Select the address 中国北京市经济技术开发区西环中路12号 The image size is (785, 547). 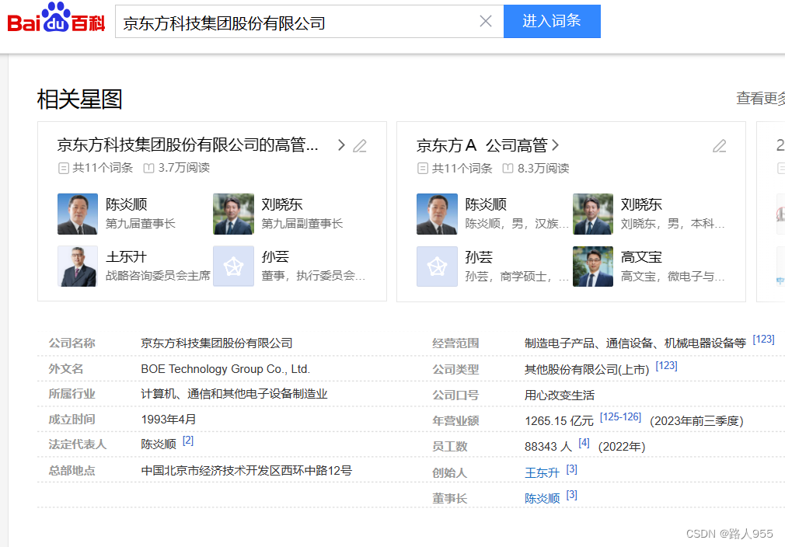246,470
